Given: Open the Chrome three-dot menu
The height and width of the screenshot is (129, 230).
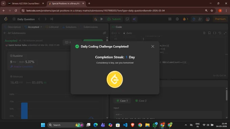Looking at the screenshot, I should 226,10.
